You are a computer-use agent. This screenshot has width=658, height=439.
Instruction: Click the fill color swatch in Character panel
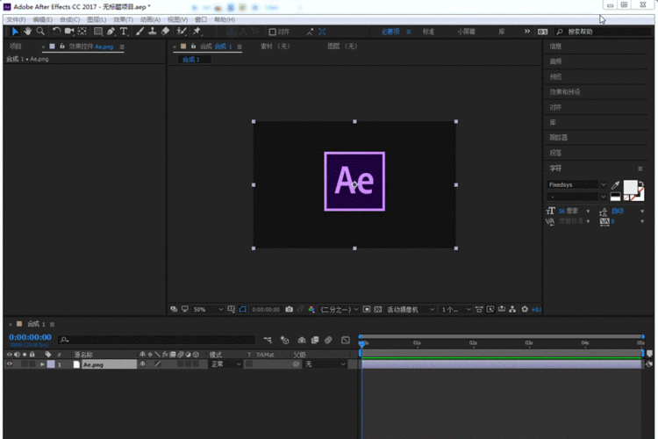[x=630, y=186]
